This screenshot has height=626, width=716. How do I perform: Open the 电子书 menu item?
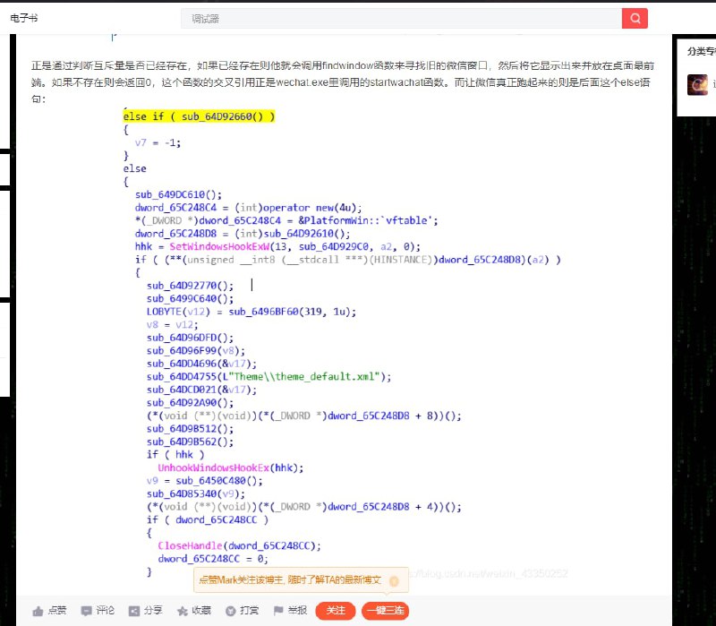(24, 18)
